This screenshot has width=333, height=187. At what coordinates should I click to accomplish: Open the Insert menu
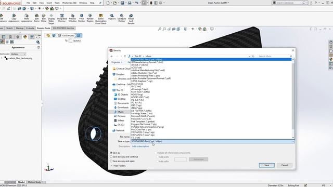click(x=49, y=3)
